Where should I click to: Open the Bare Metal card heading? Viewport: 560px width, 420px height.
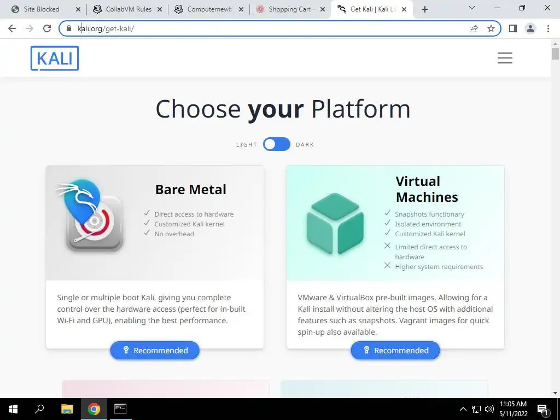(x=191, y=190)
